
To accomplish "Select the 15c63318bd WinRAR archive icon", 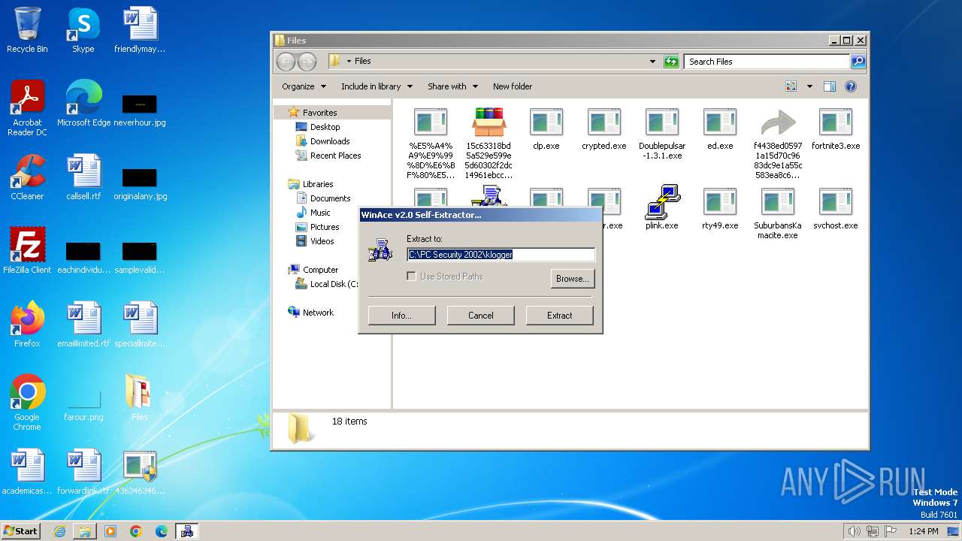I will (489, 122).
